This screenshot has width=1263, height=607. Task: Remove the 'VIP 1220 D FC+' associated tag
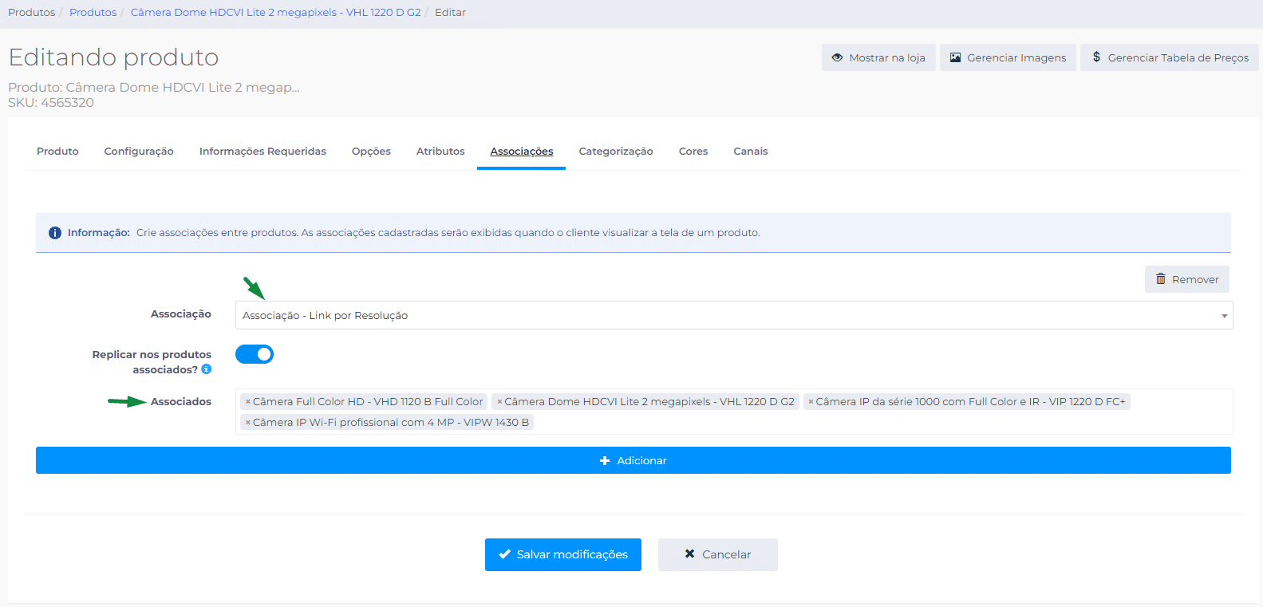click(811, 402)
